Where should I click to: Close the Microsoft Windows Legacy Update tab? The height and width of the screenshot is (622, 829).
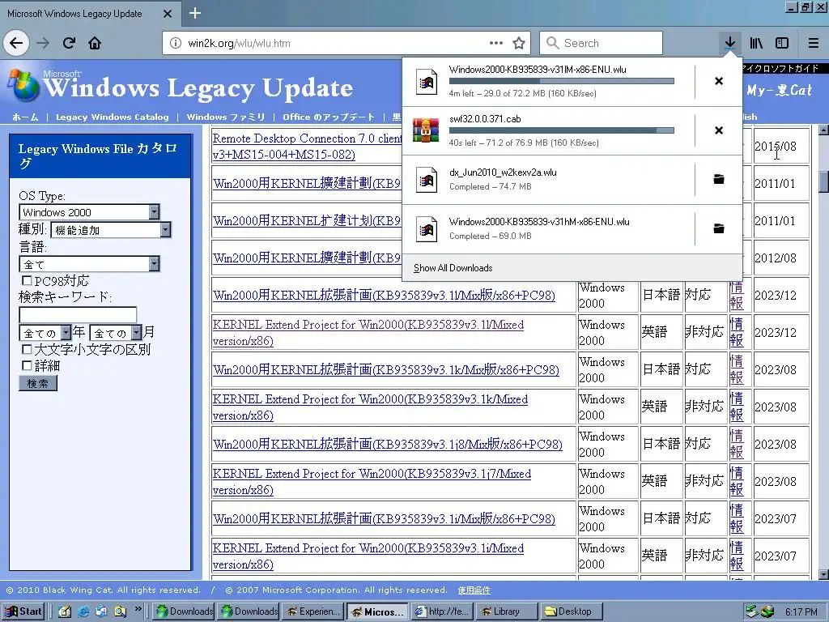168,14
